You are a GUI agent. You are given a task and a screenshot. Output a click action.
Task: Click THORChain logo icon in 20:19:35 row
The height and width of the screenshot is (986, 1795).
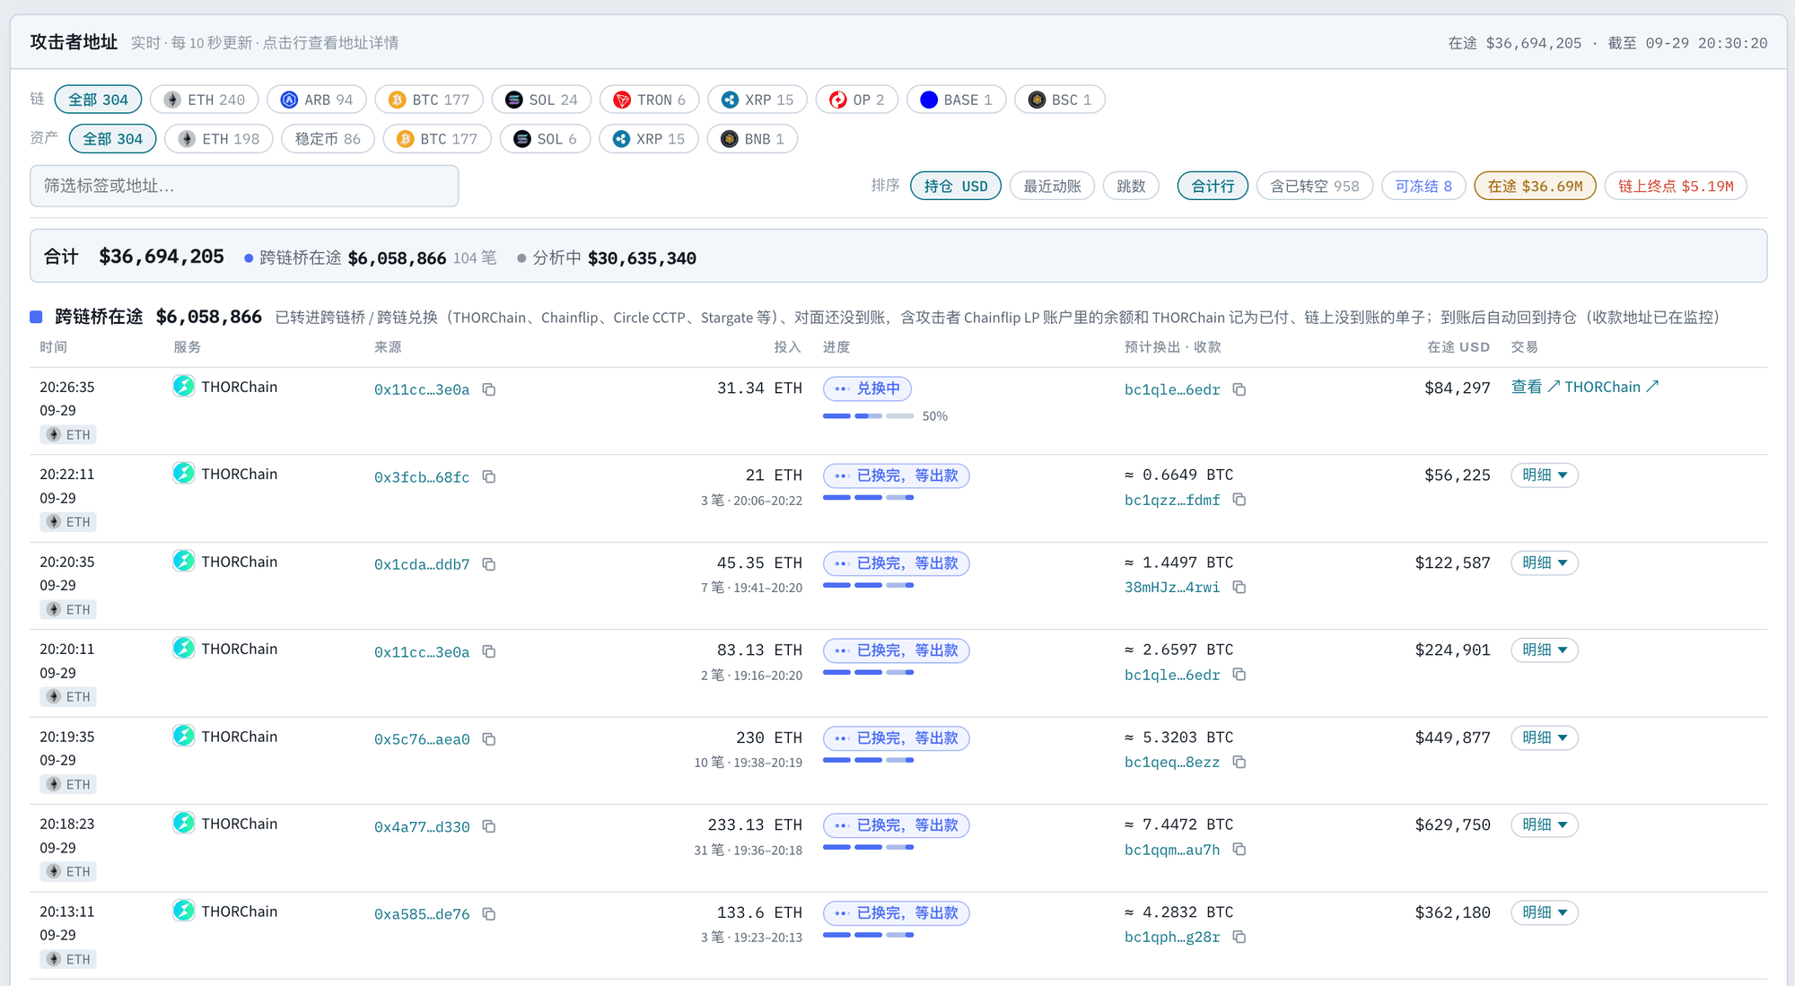pyautogui.click(x=184, y=737)
